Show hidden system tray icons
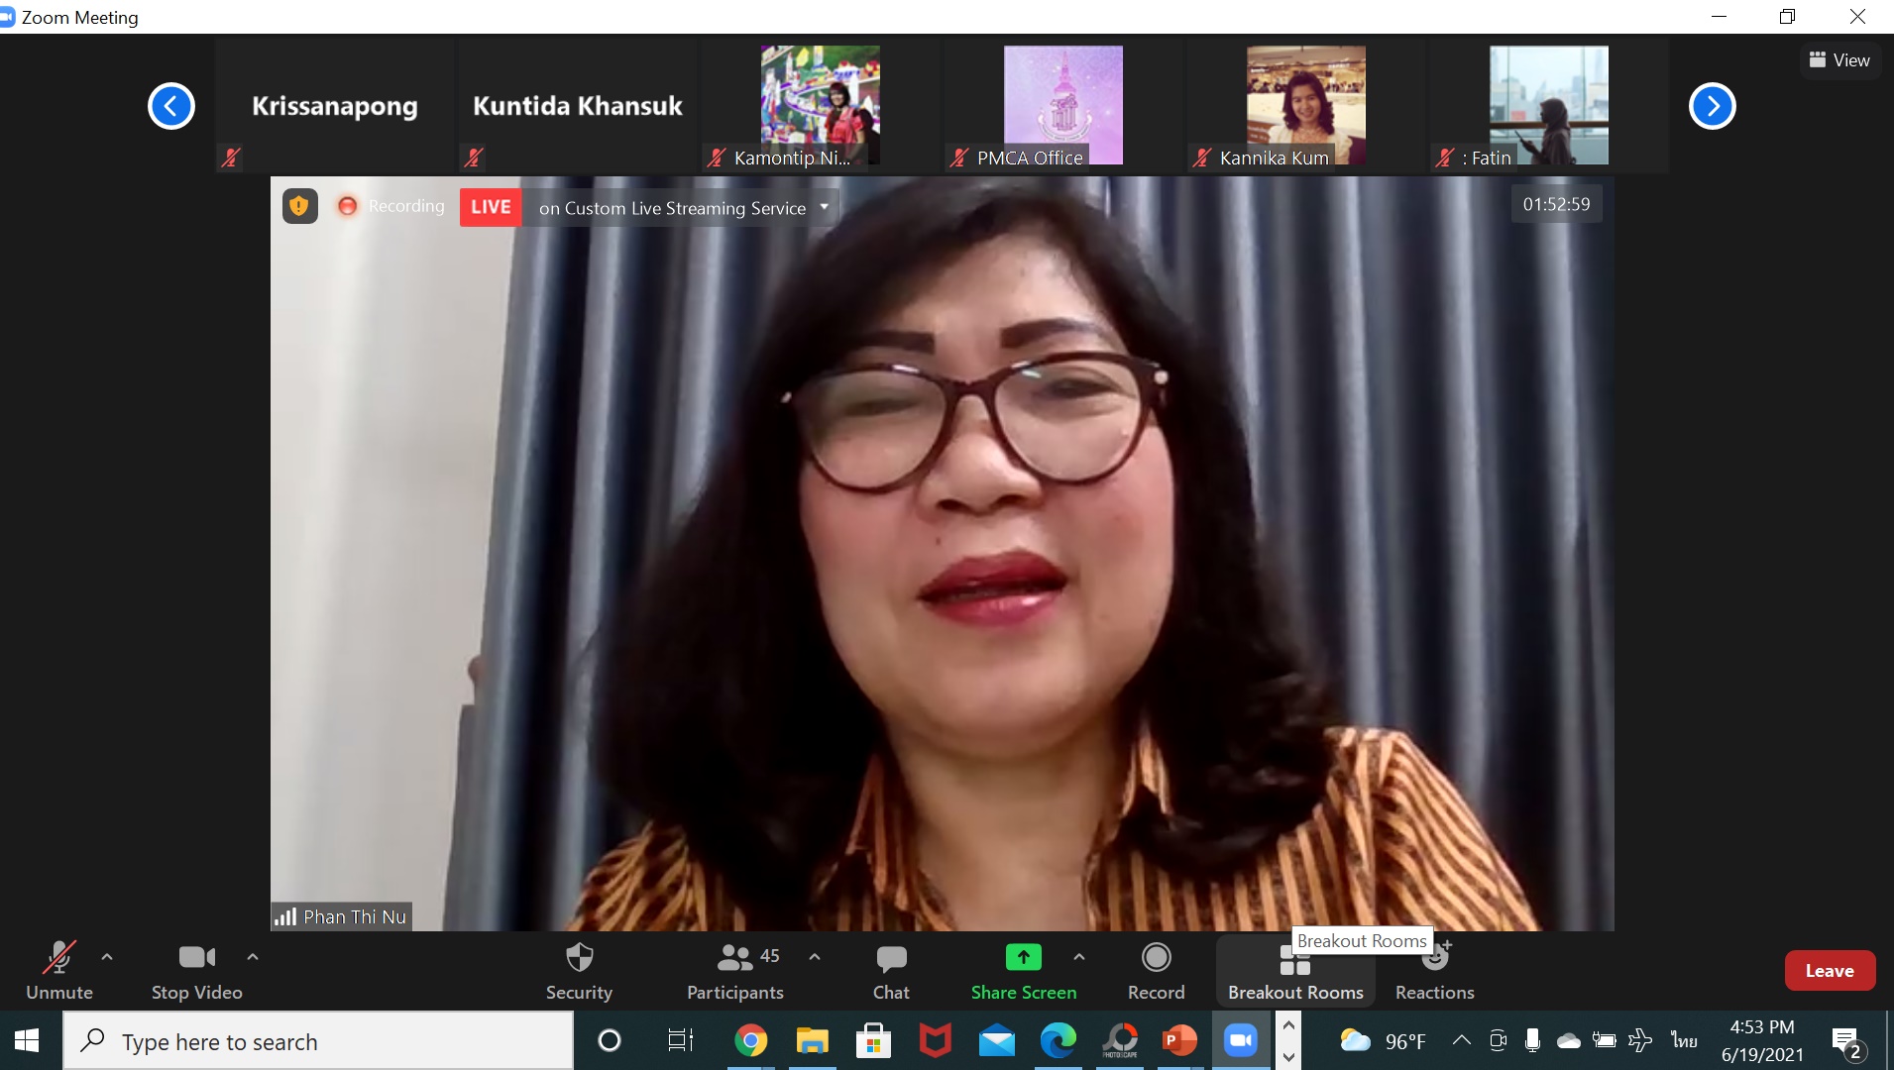The image size is (1894, 1070). [1461, 1040]
